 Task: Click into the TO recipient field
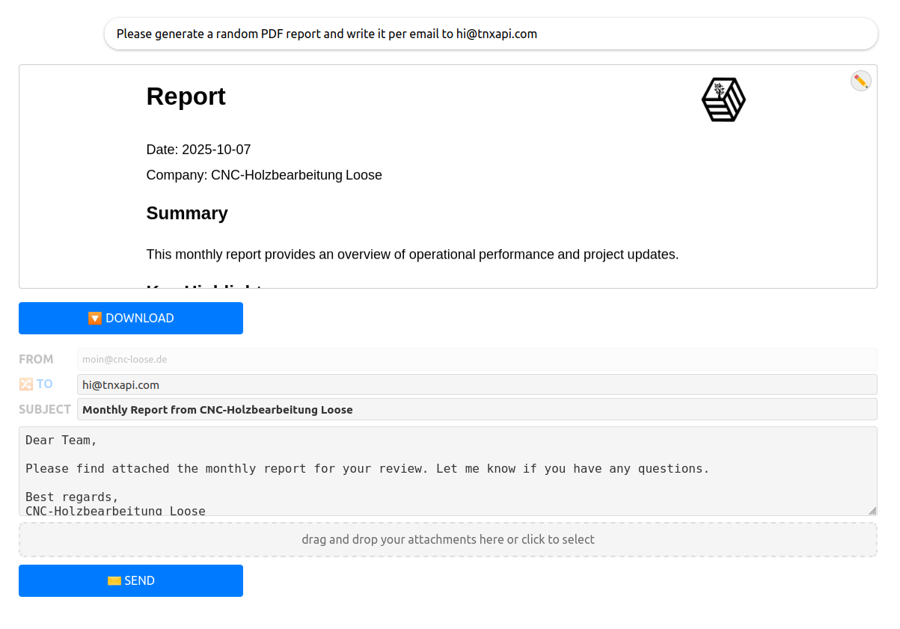click(x=477, y=384)
